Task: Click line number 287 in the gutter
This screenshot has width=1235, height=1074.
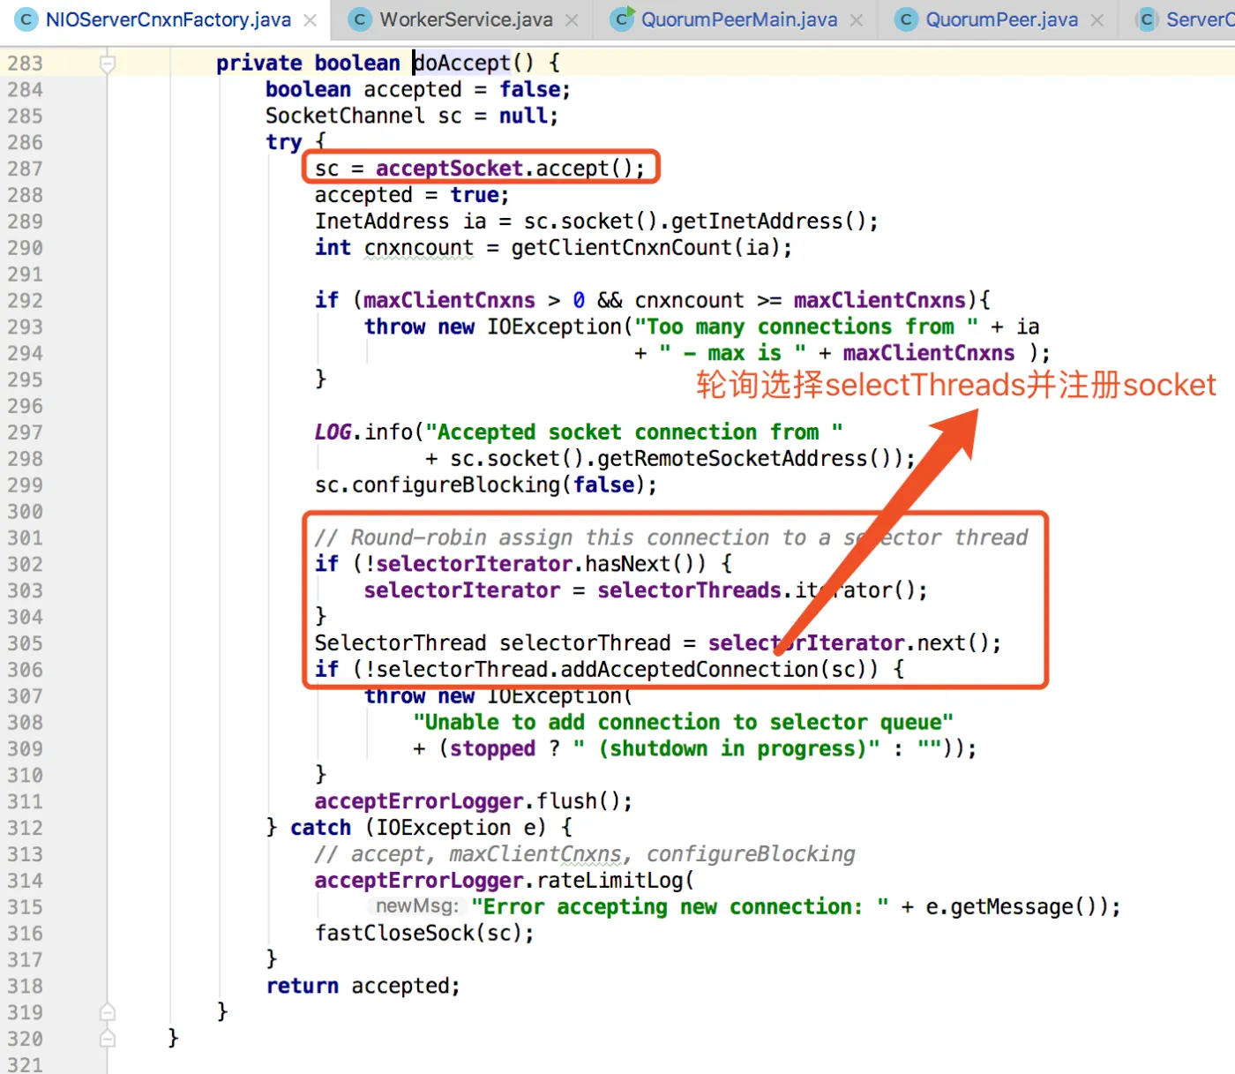Action: [x=25, y=169]
